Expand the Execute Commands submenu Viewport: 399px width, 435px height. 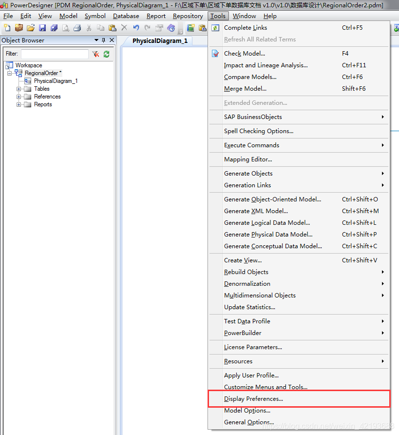(x=299, y=145)
